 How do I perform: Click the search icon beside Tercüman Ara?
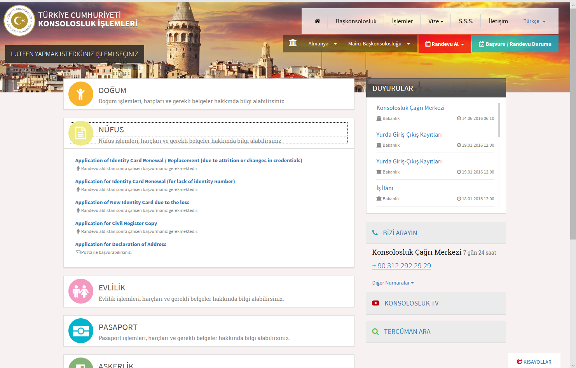(x=375, y=332)
